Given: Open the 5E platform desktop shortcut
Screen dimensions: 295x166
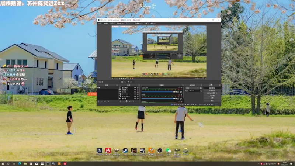Looking at the screenshot, I should point(99,151).
